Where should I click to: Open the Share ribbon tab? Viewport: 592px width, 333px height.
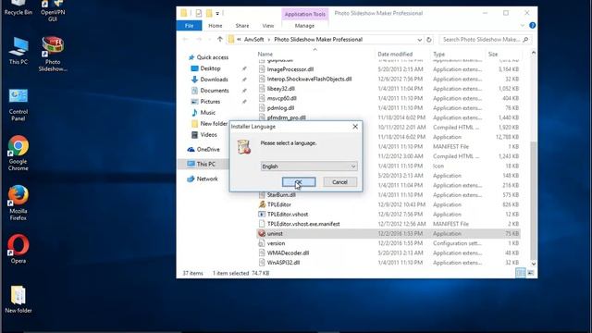(242, 26)
